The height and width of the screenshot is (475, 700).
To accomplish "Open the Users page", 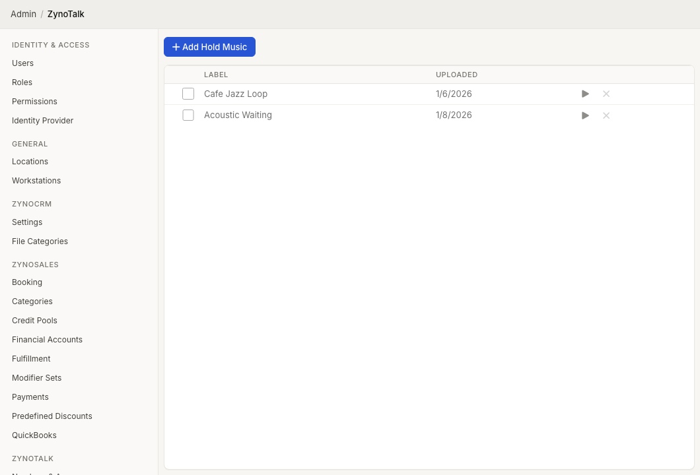I will coord(22,63).
